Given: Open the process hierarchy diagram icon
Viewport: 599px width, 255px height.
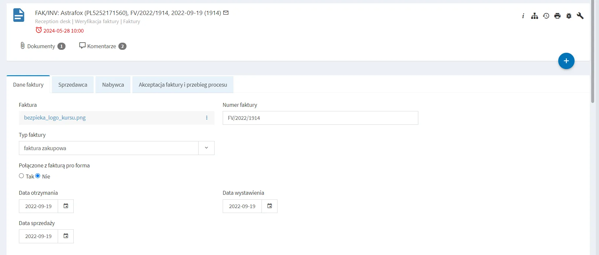Looking at the screenshot, I should [x=534, y=16].
